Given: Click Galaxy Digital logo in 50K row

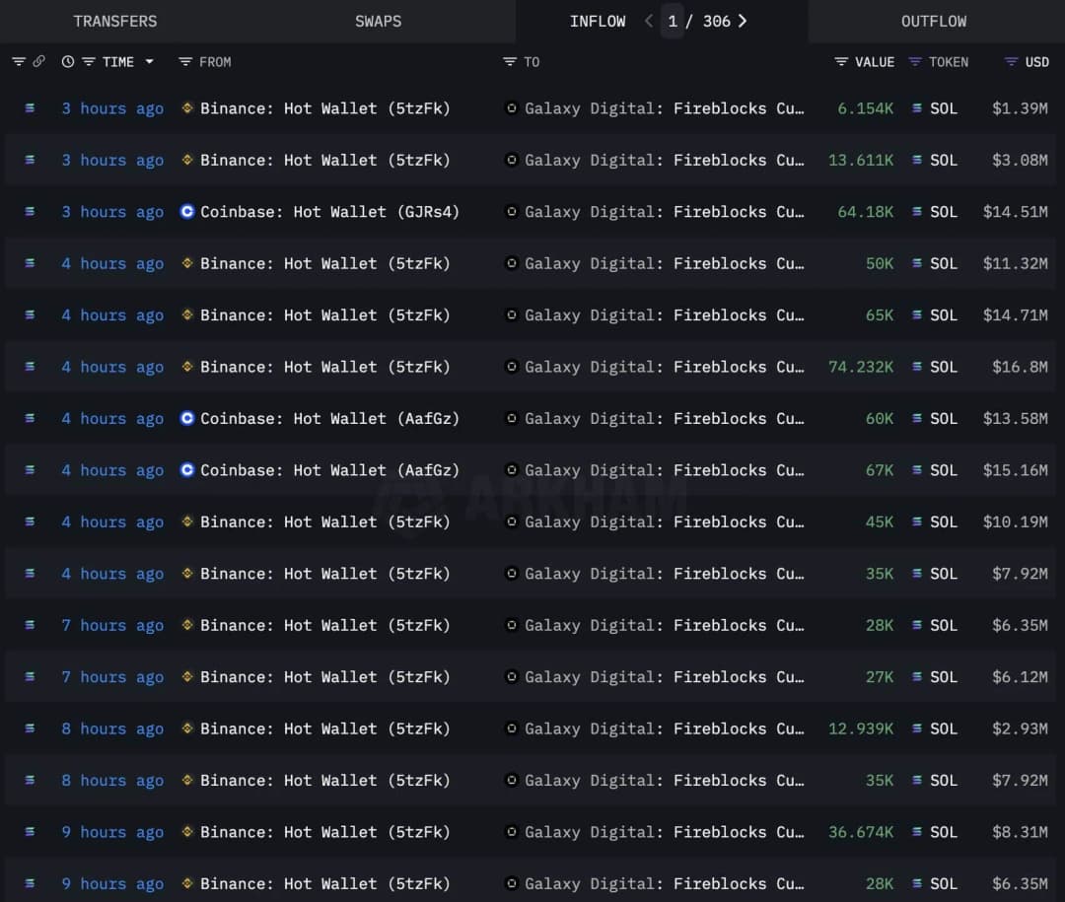Looking at the screenshot, I should pos(512,263).
